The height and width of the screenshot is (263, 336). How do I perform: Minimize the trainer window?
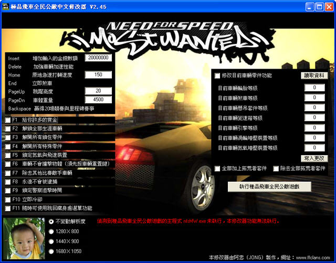[309, 7]
